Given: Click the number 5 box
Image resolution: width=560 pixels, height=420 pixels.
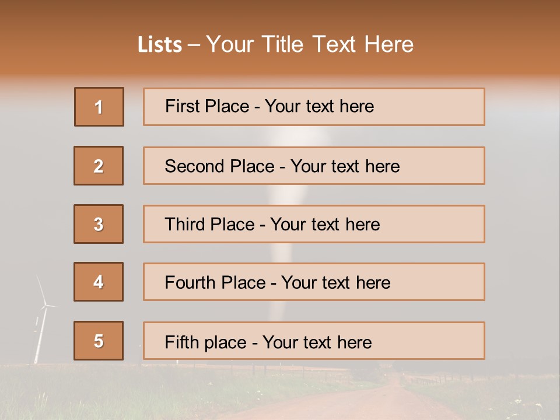Looking at the screenshot, I should click(x=99, y=341).
